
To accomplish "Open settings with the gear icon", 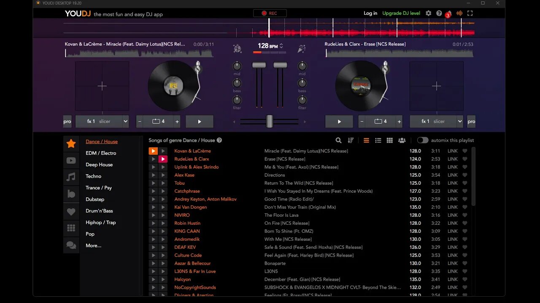I will click(x=429, y=13).
